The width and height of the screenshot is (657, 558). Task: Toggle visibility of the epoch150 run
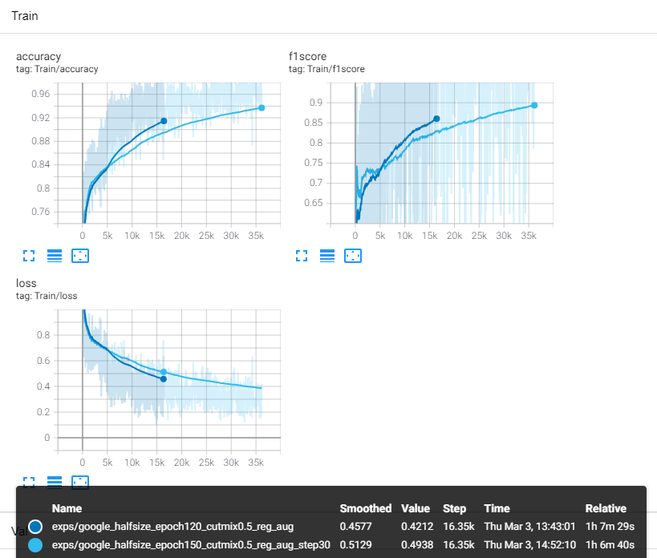34,545
